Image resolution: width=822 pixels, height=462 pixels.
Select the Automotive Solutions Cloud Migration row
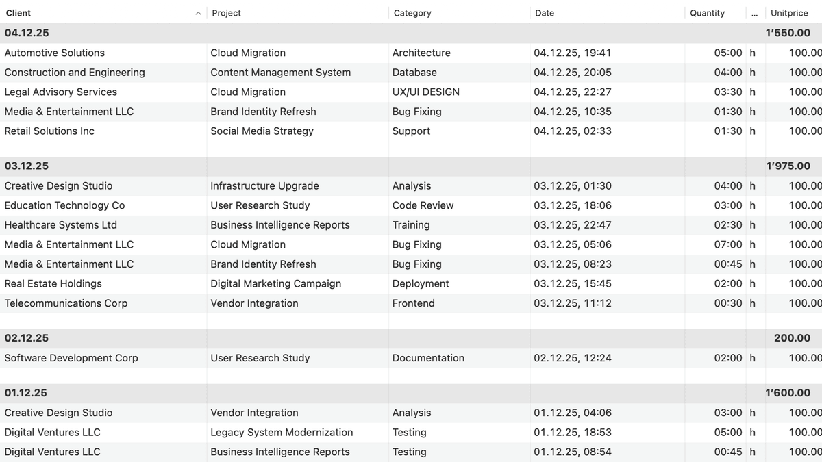tap(103, 53)
